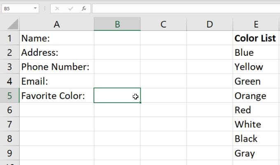Select column D header
Screen dimensions: 280x165
pyautogui.click(x=210, y=24)
